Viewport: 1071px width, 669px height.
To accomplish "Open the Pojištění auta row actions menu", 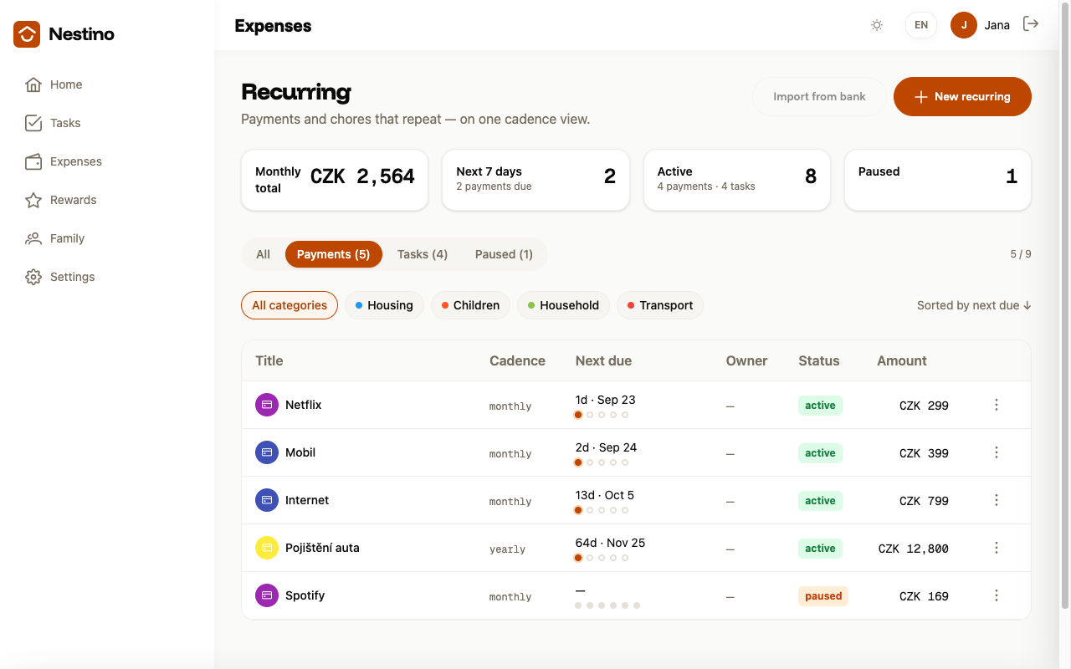I will 997,548.
